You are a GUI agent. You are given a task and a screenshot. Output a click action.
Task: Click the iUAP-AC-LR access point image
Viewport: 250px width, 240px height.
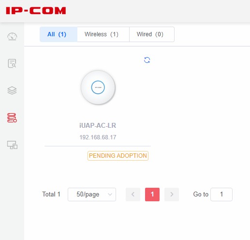(x=98, y=88)
